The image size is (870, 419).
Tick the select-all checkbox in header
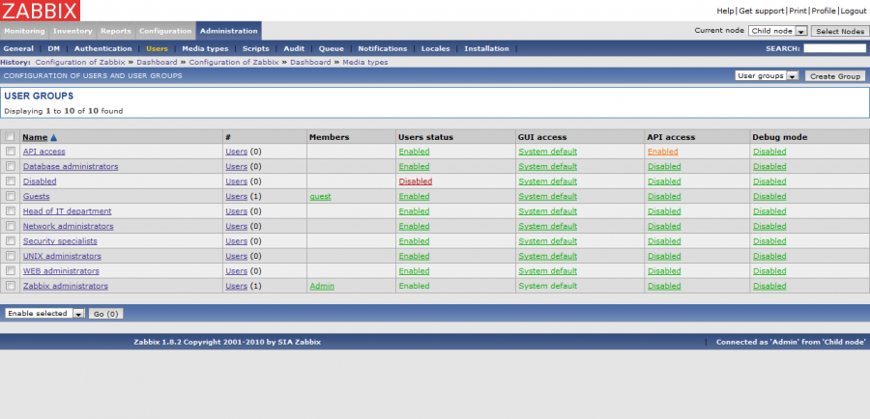click(10, 137)
